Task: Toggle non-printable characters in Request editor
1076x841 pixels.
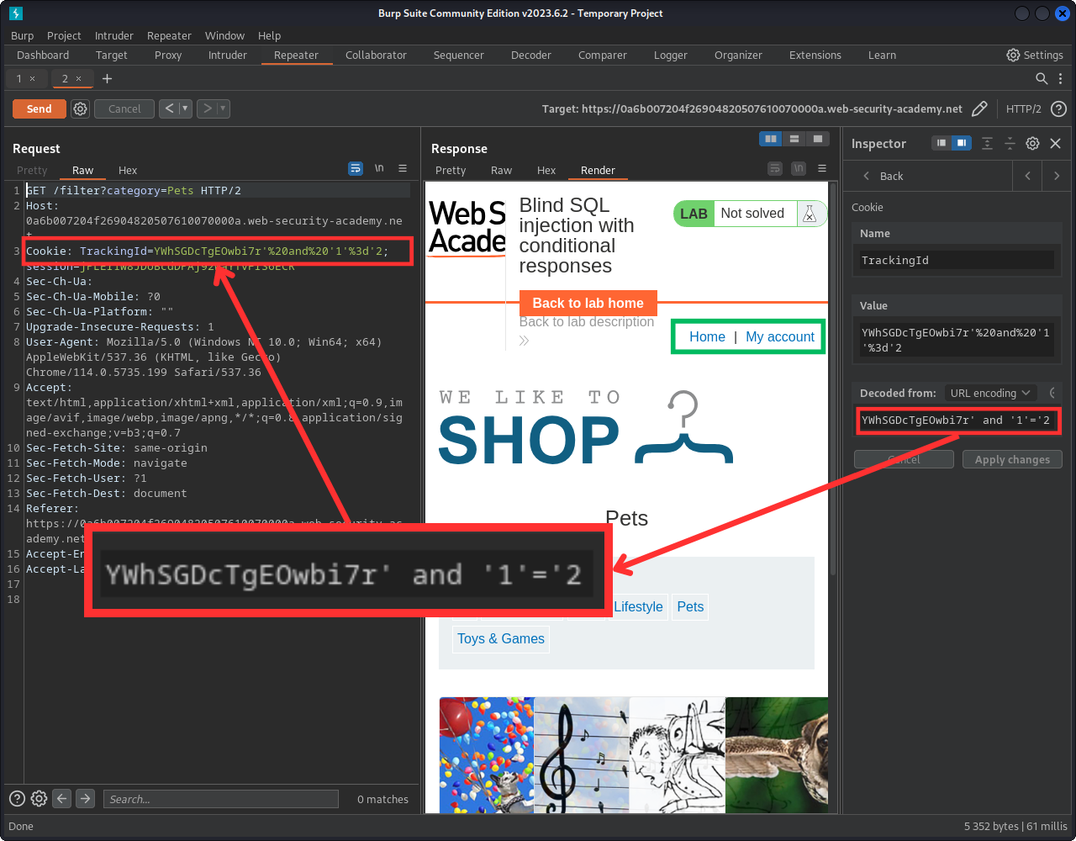Action: [379, 168]
